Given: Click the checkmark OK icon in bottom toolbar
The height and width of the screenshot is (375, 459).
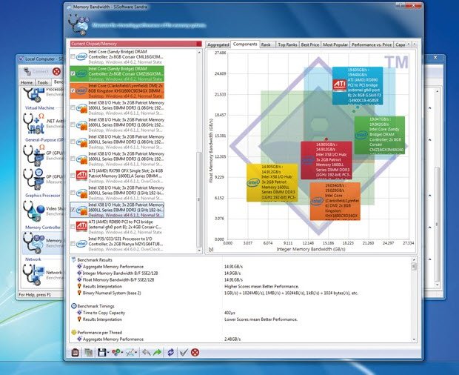Looking at the screenshot, I should click(x=184, y=353).
